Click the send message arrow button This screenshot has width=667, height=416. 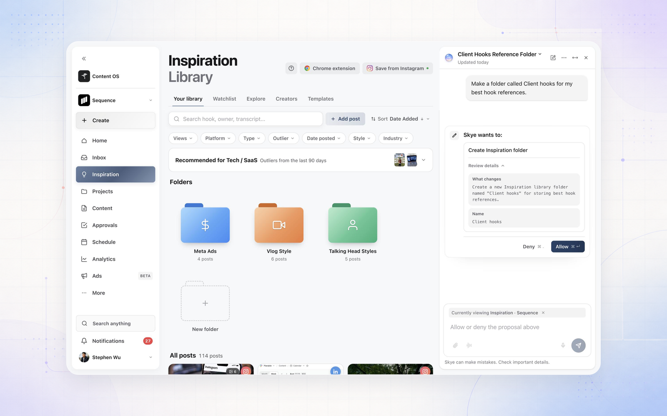(x=578, y=345)
